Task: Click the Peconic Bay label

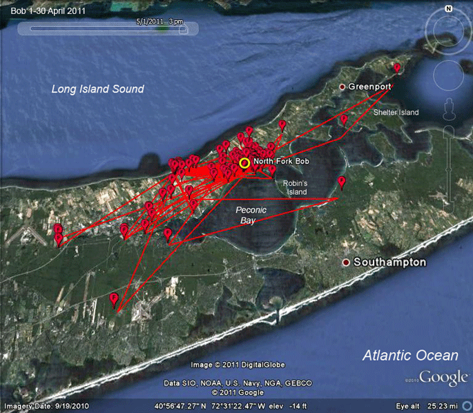Action: pyautogui.click(x=251, y=215)
